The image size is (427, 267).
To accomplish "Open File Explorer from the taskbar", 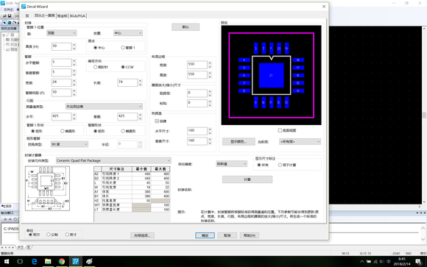I will click(x=48, y=262).
